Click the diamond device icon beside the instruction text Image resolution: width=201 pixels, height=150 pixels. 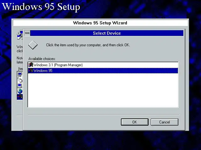coord(33,45)
